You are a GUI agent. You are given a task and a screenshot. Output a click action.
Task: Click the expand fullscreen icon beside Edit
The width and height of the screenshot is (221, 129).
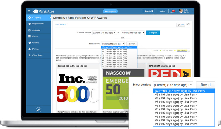tap(188, 24)
